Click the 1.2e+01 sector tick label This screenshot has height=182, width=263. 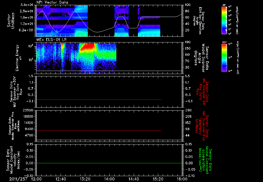(x=27, y=24)
